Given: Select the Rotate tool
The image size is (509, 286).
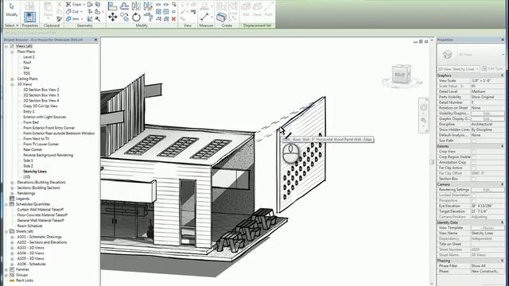Looking at the screenshot, I should (136, 17).
